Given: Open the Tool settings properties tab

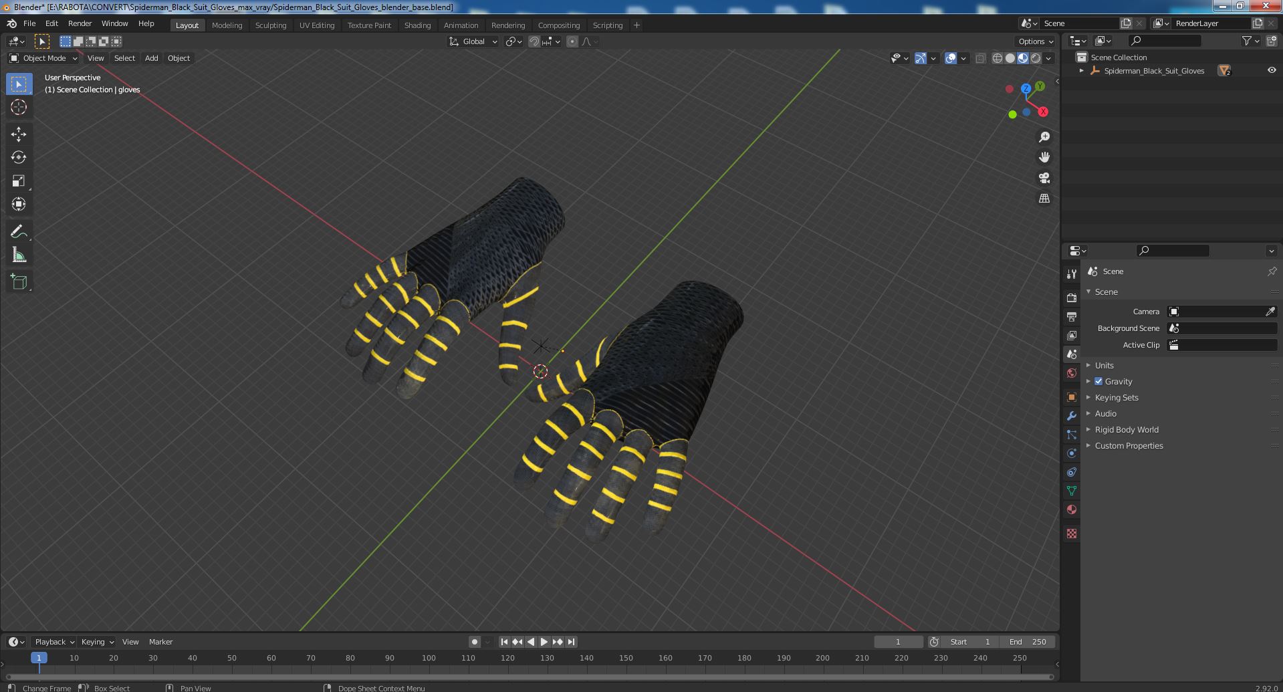Looking at the screenshot, I should pos(1072,274).
